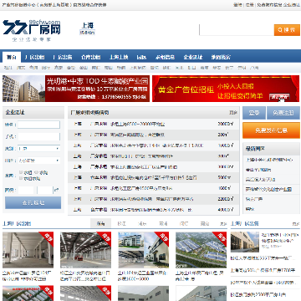Screen dimensions: 301x301
Task: Select the 求购 radio option in the form
Action: (x=36, y=172)
